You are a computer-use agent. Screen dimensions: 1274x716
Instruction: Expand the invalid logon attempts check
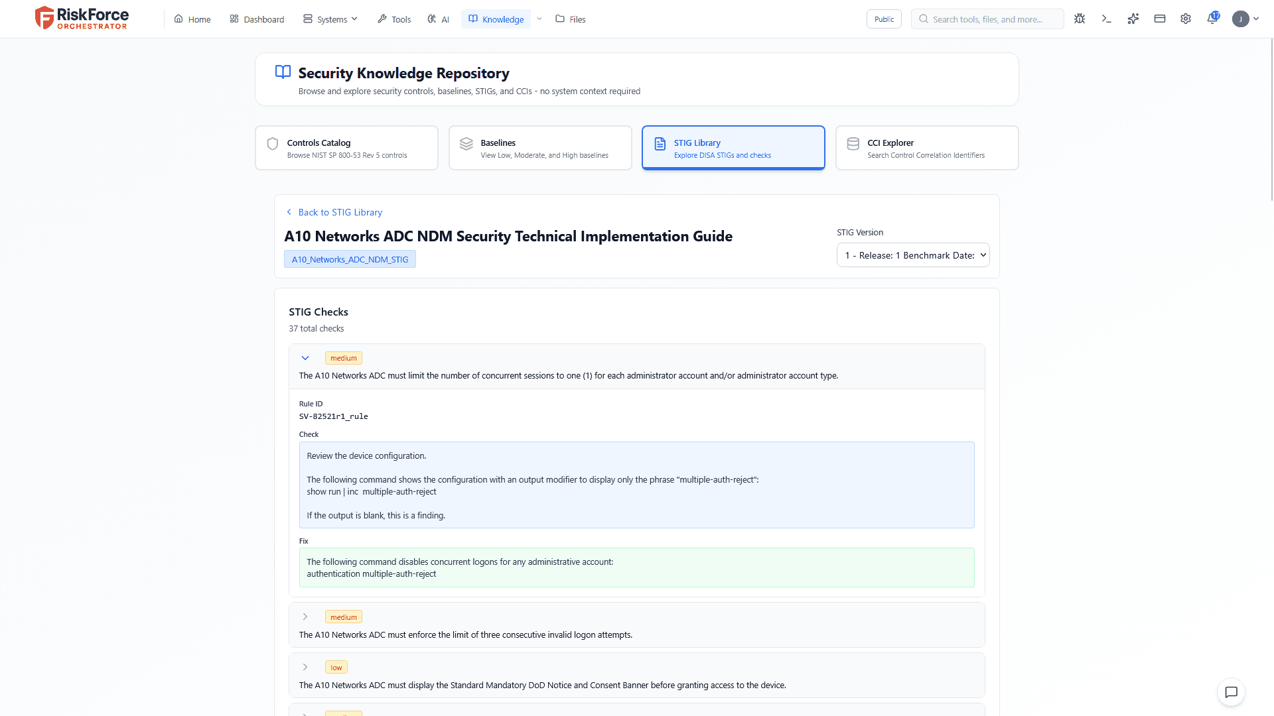305,617
